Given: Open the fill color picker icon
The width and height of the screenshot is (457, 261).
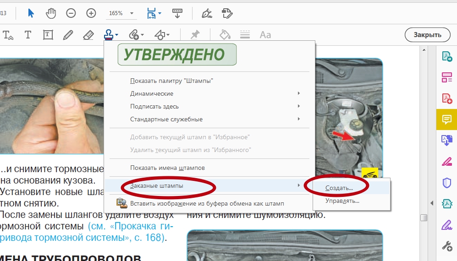Looking at the screenshot, I should pos(225,35).
